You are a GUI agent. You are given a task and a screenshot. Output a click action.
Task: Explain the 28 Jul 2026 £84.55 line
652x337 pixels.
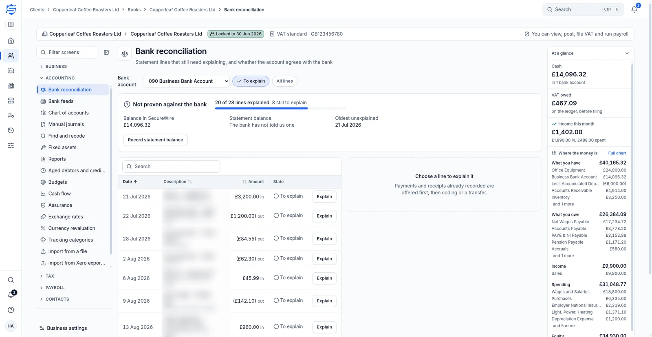[x=324, y=239]
